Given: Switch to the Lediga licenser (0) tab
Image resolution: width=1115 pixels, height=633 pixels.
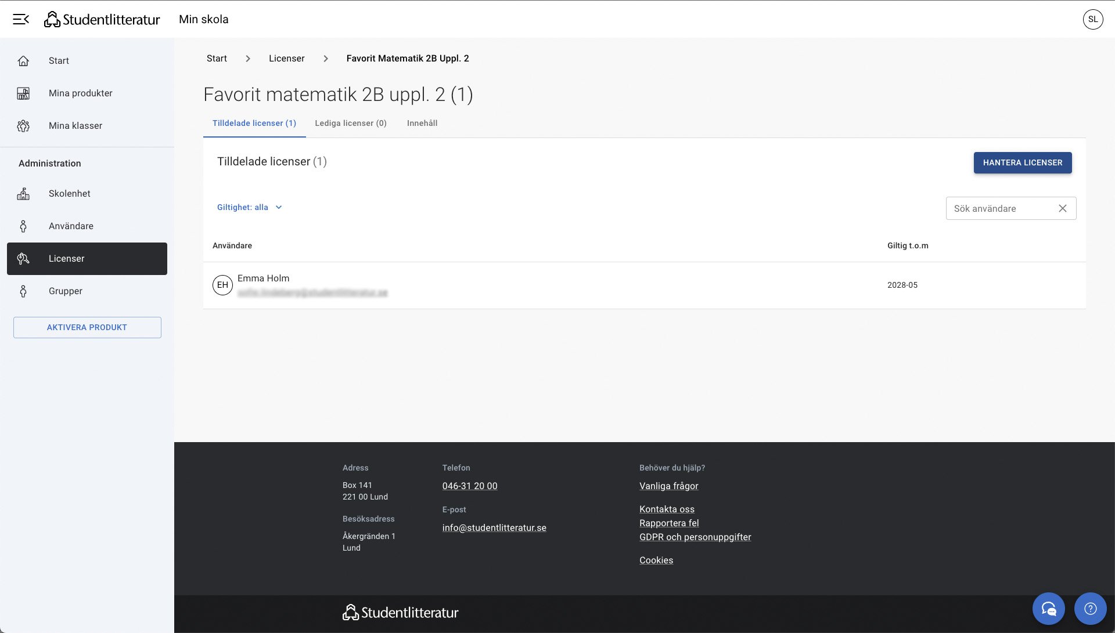Looking at the screenshot, I should click(x=350, y=123).
